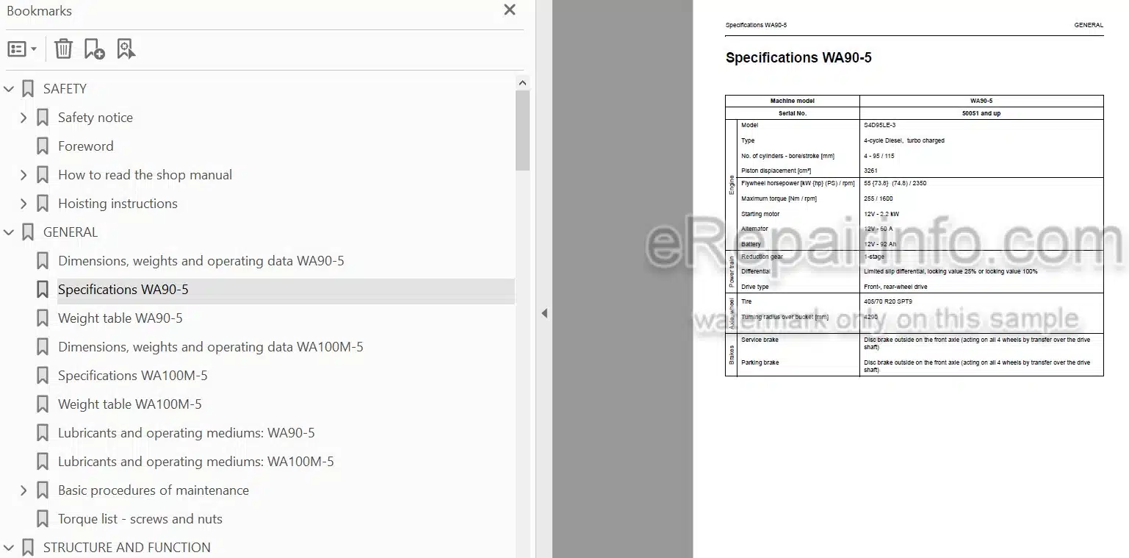This screenshot has height=558, width=1129.
Task: Click bookmark icon beside Dimensions WA100M-5
Action: click(x=43, y=347)
